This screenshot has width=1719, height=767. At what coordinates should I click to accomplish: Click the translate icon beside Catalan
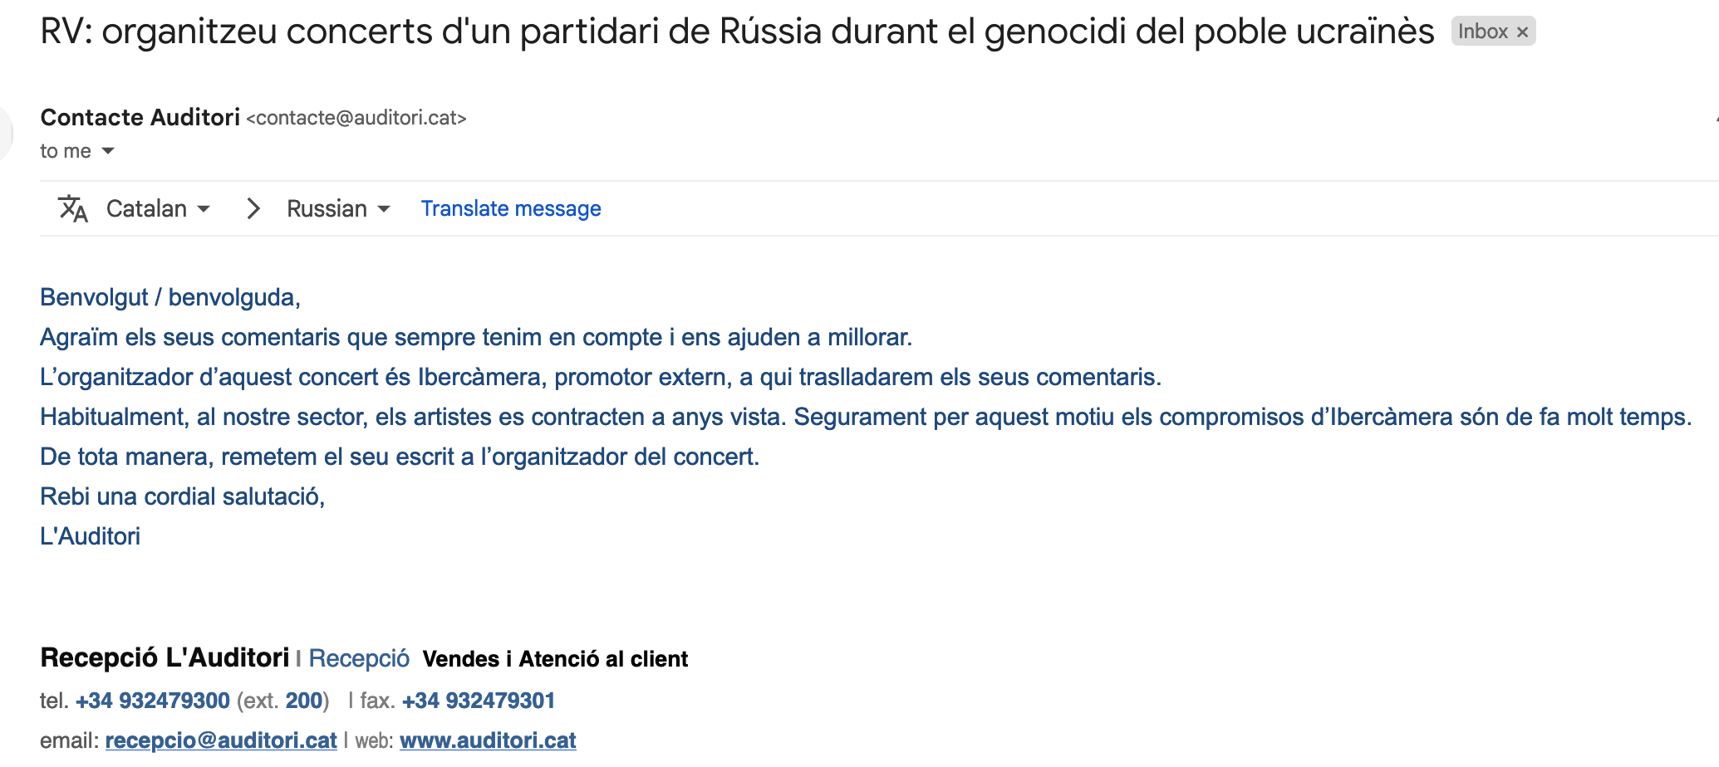[73, 208]
